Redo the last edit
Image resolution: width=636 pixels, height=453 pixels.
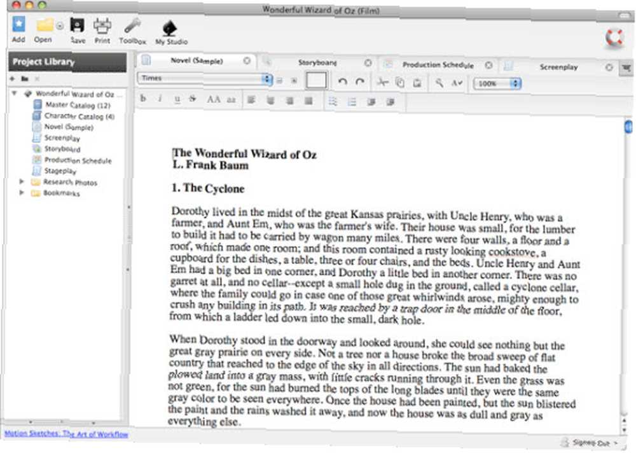(x=359, y=81)
